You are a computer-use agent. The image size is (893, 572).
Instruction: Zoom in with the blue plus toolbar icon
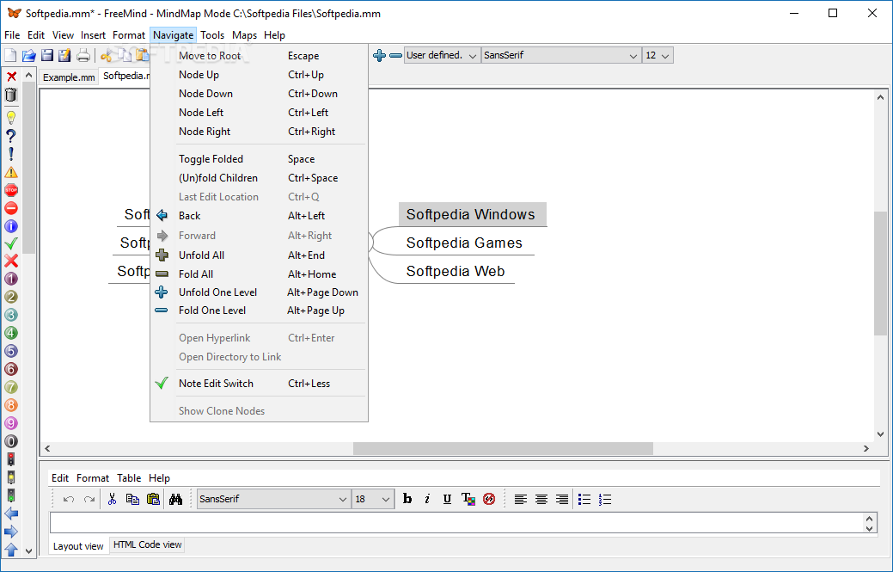379,55
